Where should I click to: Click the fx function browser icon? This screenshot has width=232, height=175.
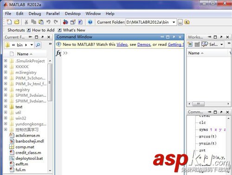pyautogui.click(x=58, y=53)
